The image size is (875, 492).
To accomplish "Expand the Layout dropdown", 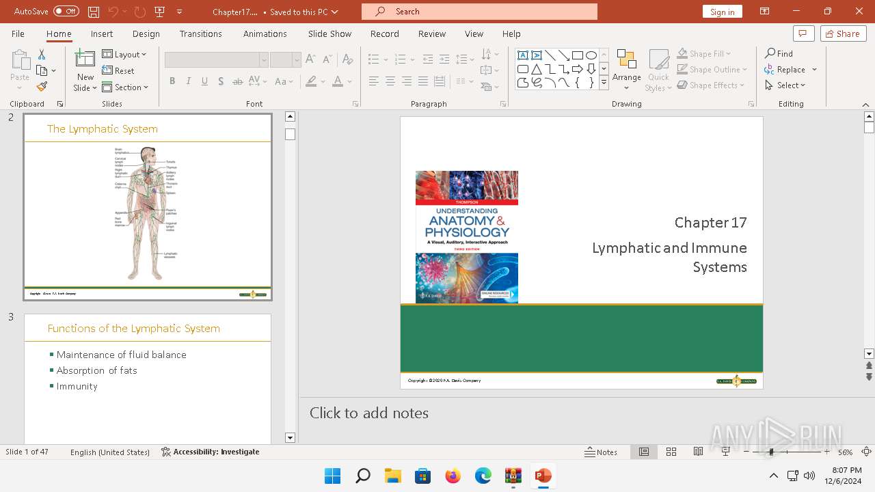I will click(x=124, y=55).
